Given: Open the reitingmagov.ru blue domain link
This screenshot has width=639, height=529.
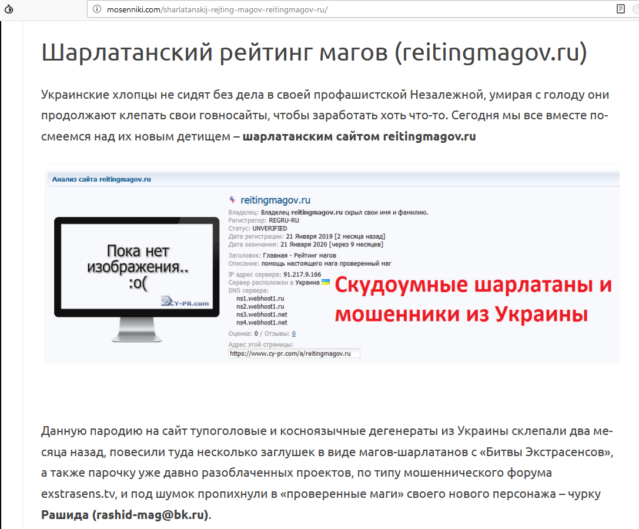Looking at the screenshot, I should point(275,200).
